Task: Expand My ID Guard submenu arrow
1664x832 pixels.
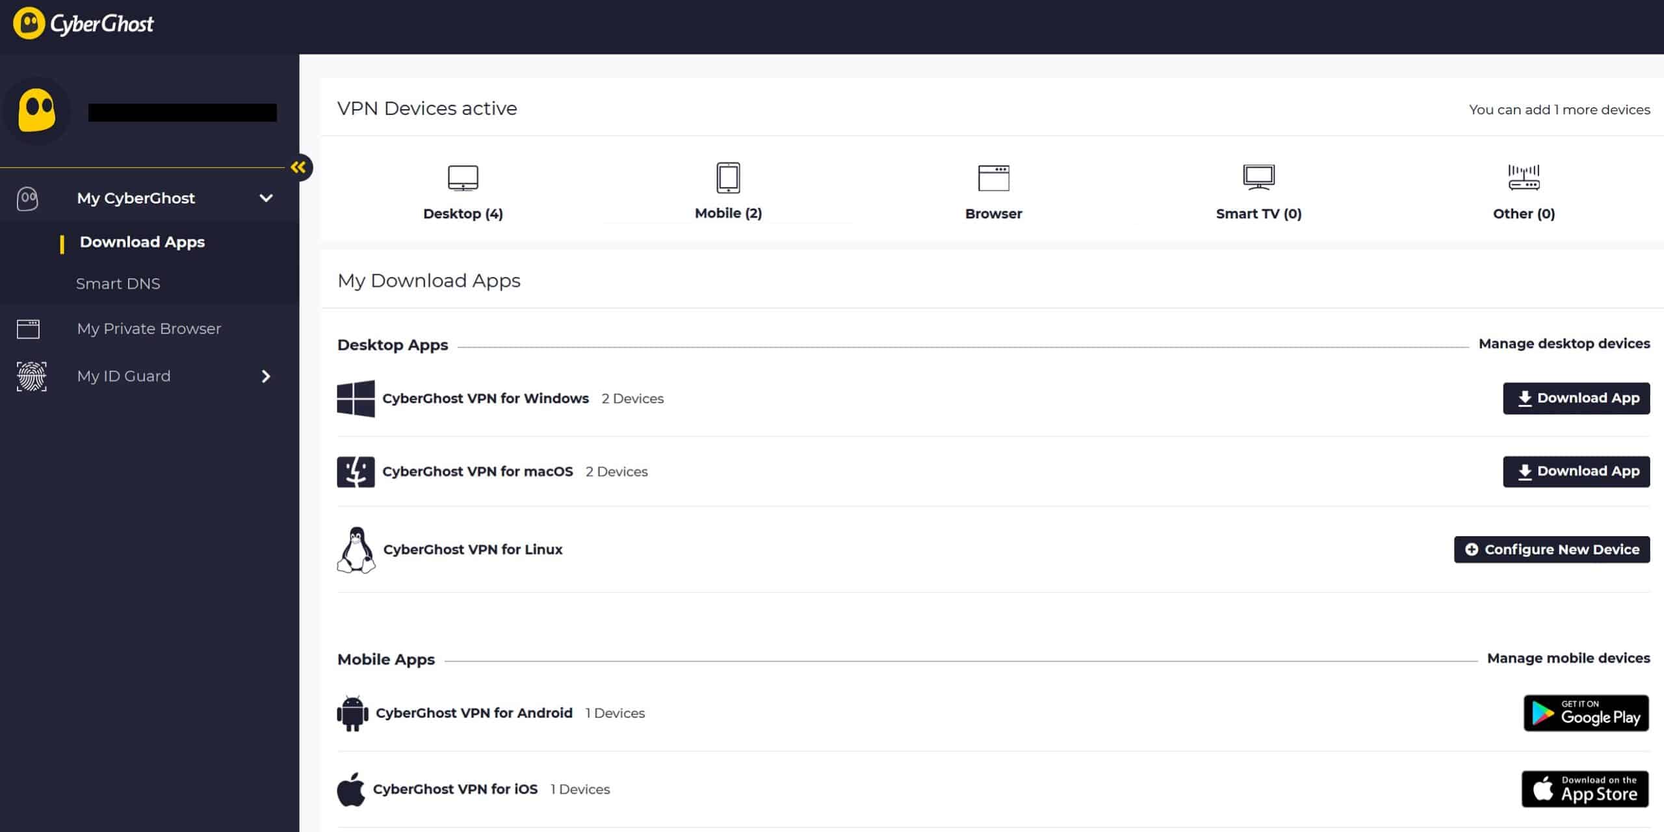Action: click(265, 376)
